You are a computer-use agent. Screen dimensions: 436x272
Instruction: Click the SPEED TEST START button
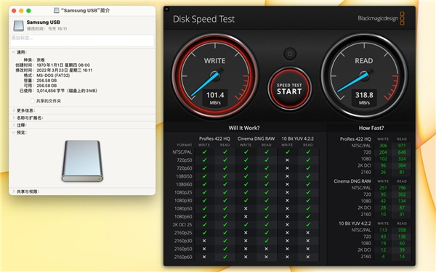[289, 88]
